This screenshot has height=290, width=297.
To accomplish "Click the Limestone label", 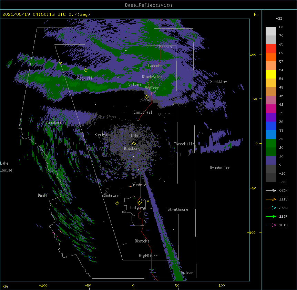I will point(53,123).
